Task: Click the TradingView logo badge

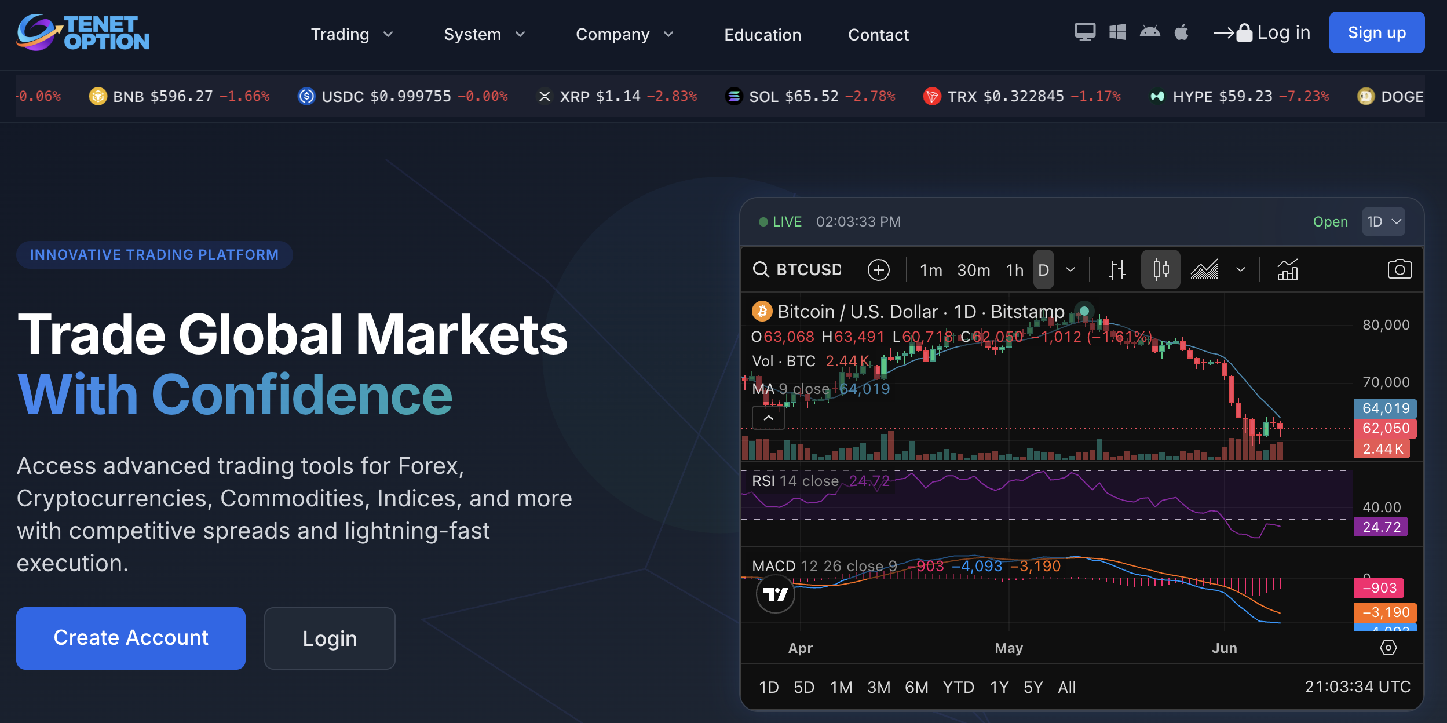Action: click(x=776, y=594)
